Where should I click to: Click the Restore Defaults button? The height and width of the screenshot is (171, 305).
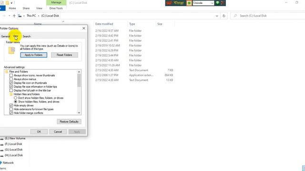coord(69,122)
